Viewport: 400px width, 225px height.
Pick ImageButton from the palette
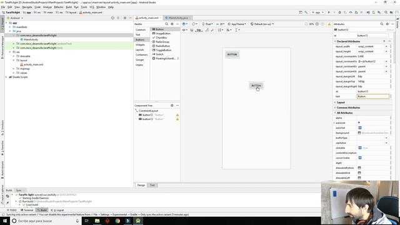click(163, 33)
